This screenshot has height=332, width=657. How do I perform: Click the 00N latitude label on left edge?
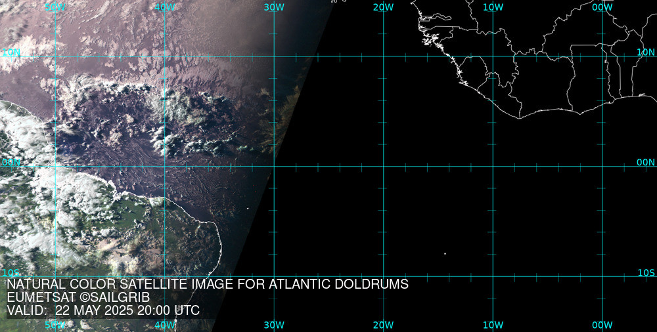pos(11,163)
